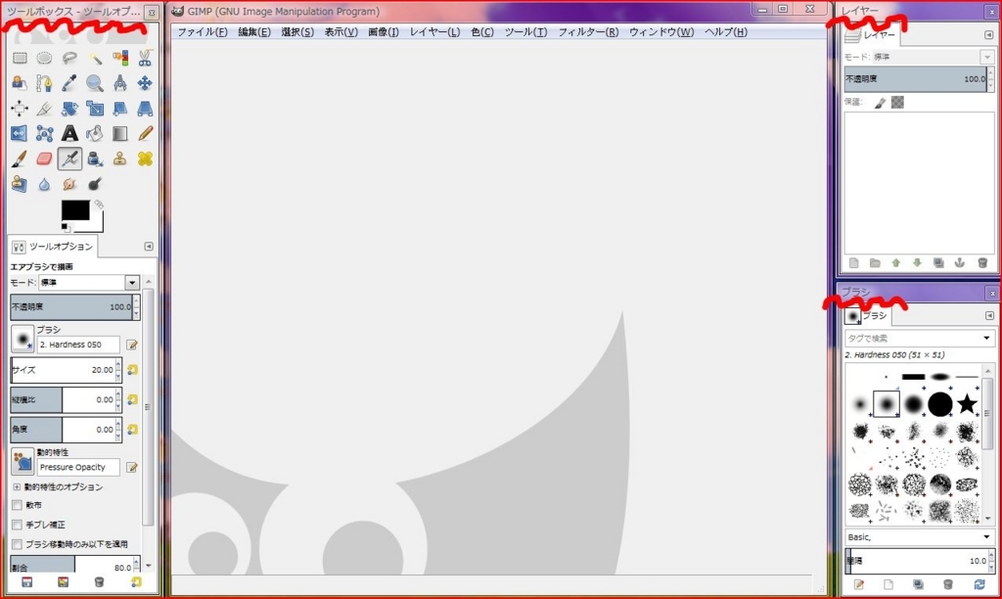
Task: Select the Text tool
Action: 69,134
